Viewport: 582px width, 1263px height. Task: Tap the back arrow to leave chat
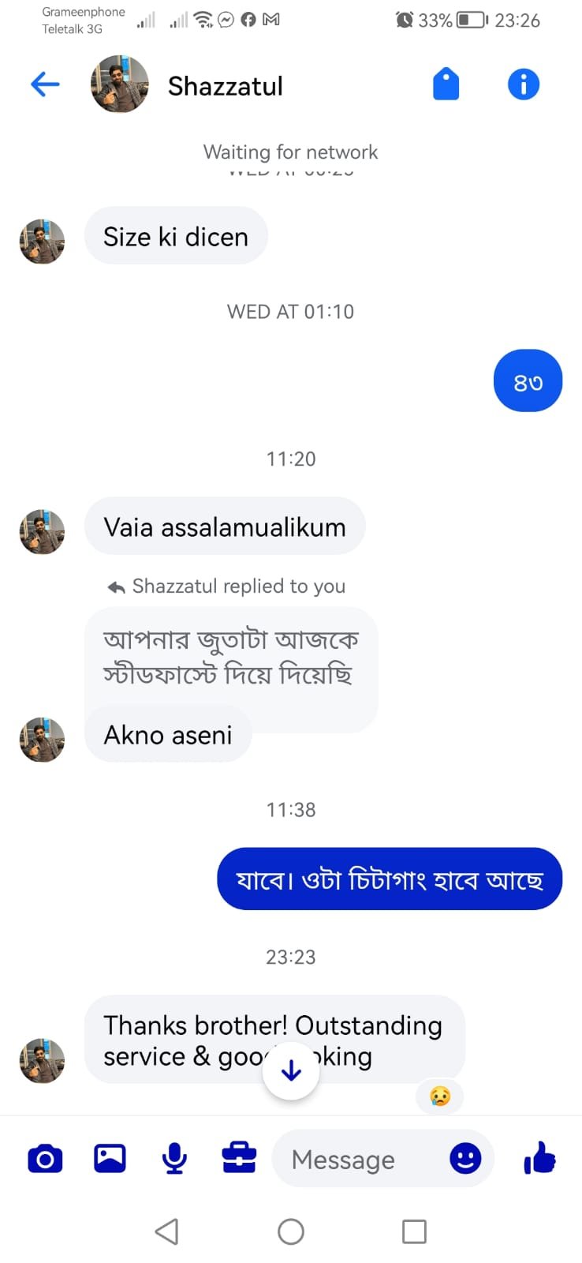click(45, 84)
